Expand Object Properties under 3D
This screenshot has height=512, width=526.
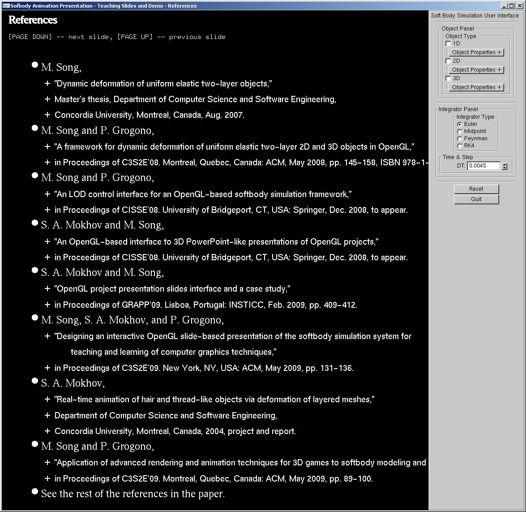coord(476,87)
